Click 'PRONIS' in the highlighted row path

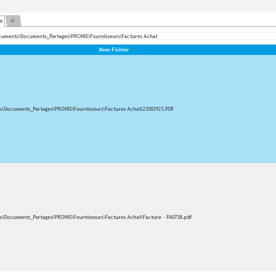pos(63,109)
